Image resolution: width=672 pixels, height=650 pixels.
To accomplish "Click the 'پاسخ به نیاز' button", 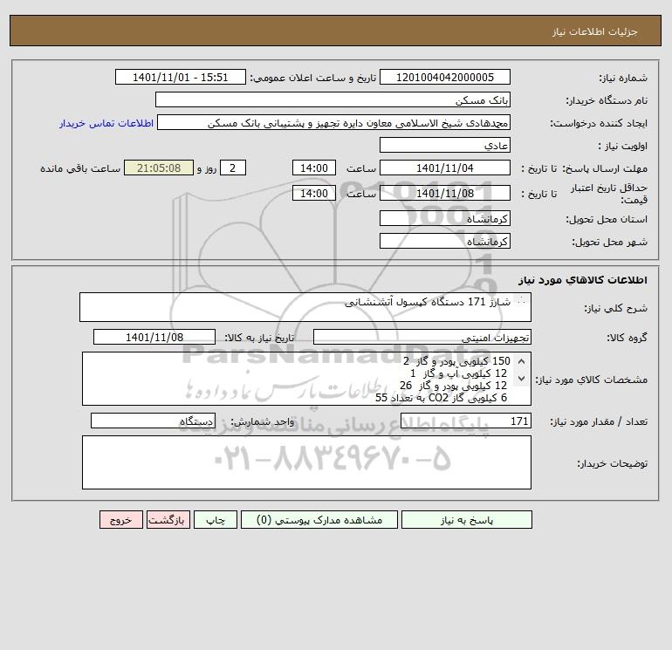I will point(466,520).
